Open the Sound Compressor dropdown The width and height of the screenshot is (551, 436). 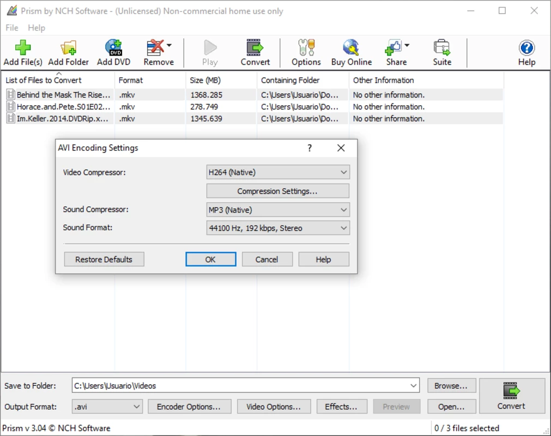point(277,210)
